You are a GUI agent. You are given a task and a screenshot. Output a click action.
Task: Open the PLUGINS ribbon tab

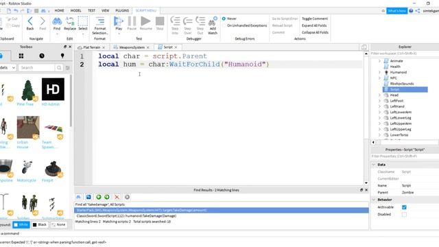pyautogui.click(x=122, y=11)
